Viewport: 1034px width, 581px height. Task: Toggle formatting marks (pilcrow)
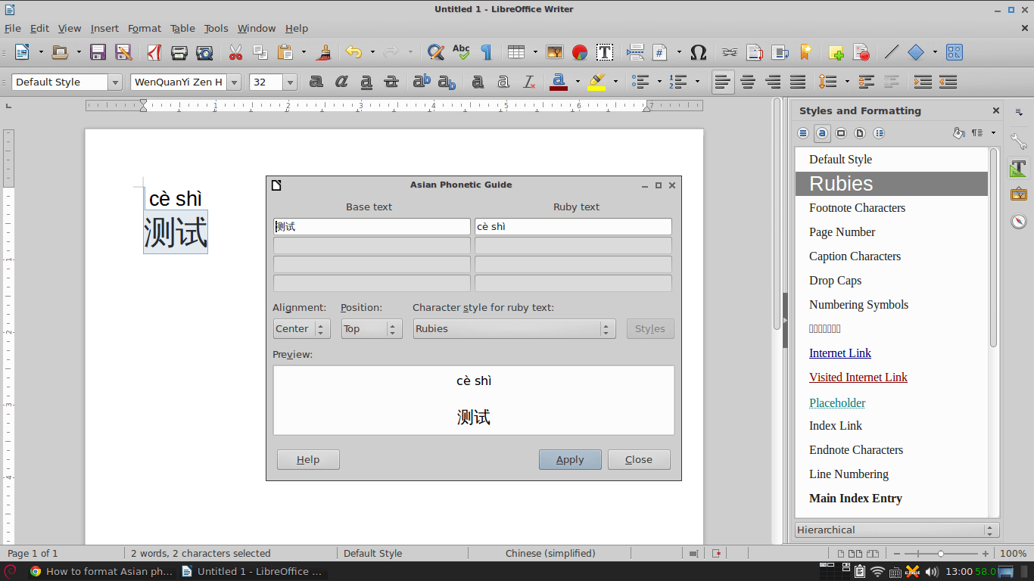coord(486,52)
